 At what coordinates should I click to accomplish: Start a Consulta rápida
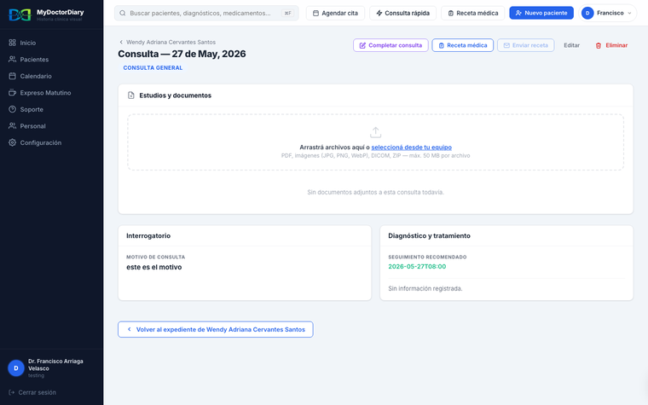(x=402, y=14)
